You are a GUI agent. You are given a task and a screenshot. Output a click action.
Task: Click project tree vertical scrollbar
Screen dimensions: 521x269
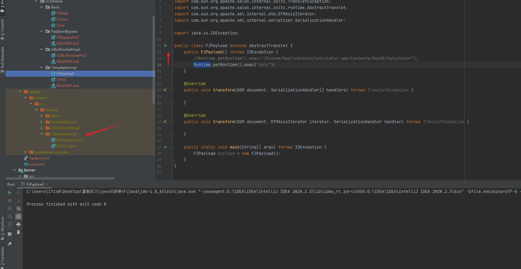coord(154,60)
